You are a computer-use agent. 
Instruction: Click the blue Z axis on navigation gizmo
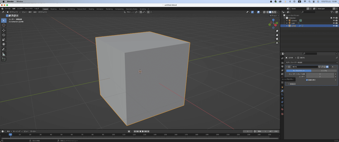273,20
